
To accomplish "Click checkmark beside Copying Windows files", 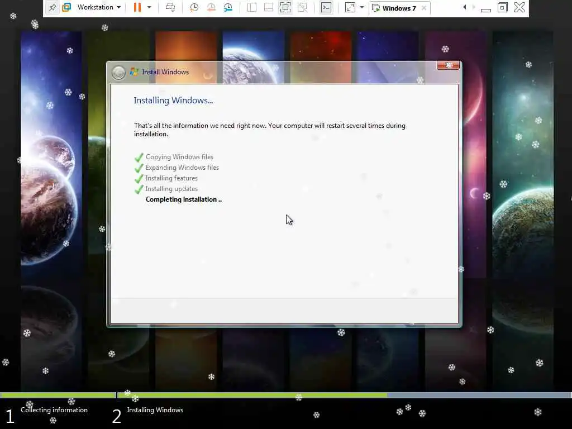I will (139, 158).
